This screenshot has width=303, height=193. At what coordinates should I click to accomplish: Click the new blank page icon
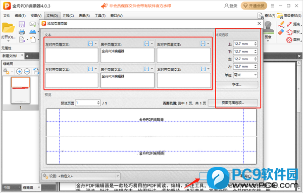[33, 39]
